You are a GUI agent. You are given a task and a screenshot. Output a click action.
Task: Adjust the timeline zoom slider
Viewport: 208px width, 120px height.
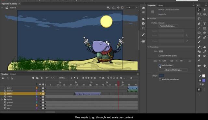(131, 78)
